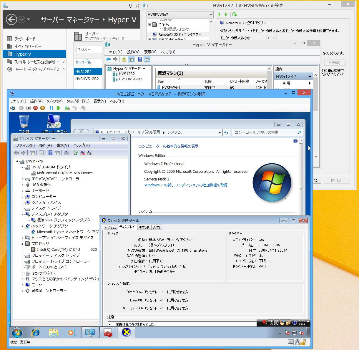
Task: Click 新規 action in Hyper-V Manager actions pane
Action: [287, 83]
